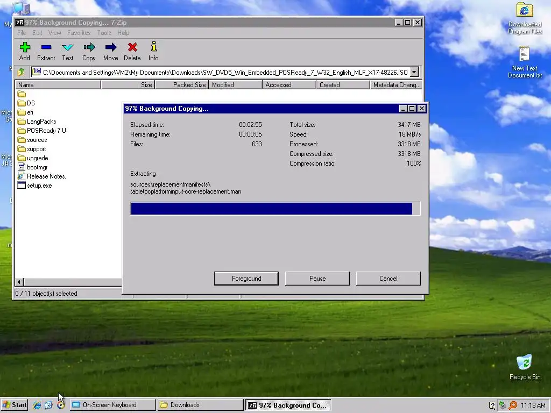The image size is (551, 413).
Task: Sort by the Modified column header
Action: (x=236, y=84)
